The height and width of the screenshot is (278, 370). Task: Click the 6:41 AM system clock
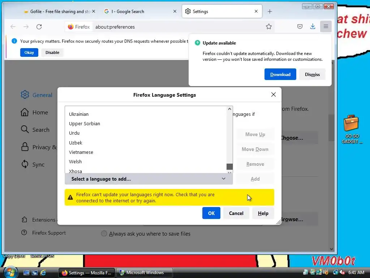(356, 272)
